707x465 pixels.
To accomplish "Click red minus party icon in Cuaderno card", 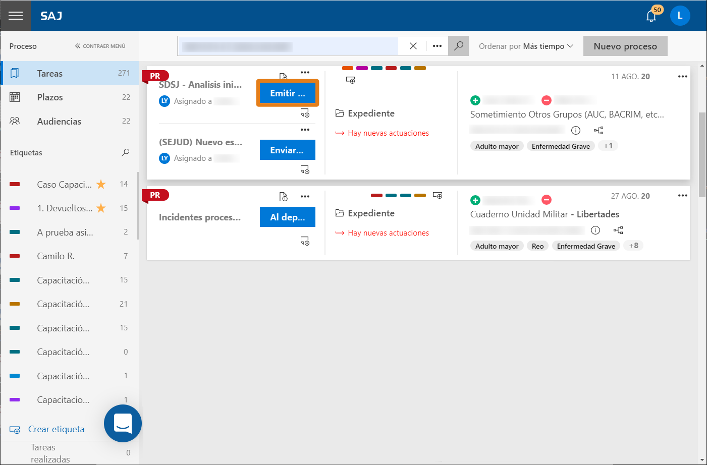I will pyautogui.click(x=546, y=200).
